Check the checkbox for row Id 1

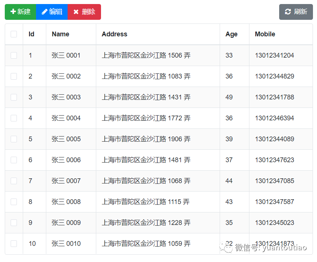point(14,55)
